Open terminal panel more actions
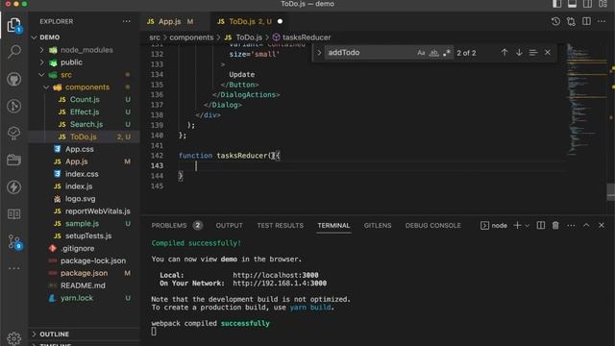The image size is (615, 346). pyautogui.click(x=571, y=225)
